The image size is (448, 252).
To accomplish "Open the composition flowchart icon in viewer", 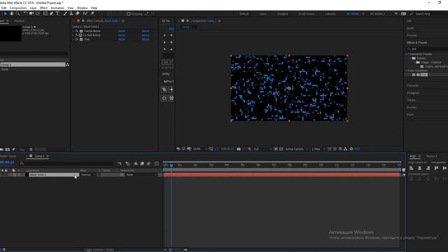I will point(345,149).
